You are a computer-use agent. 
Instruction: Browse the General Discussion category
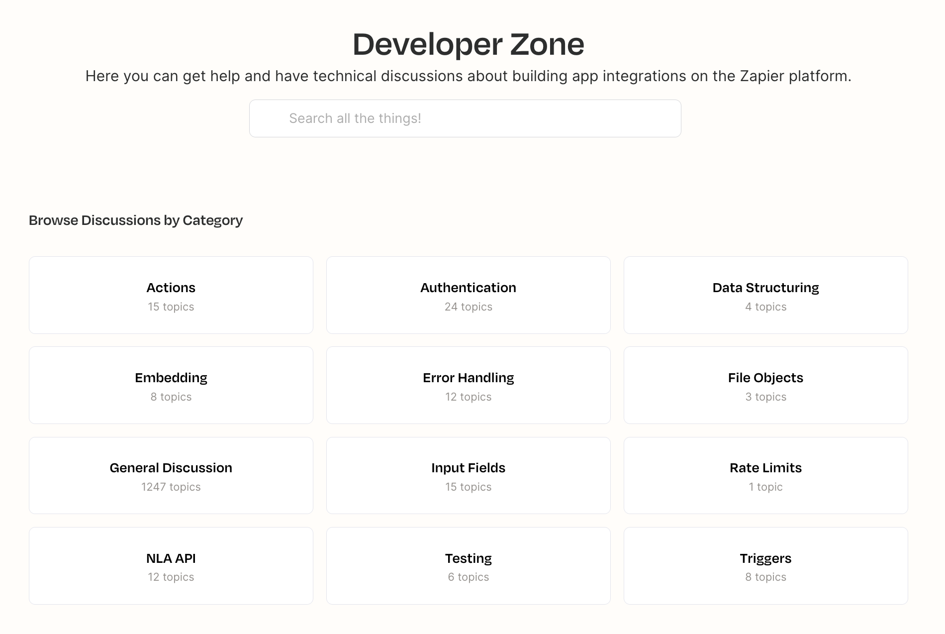click(171, 475)
